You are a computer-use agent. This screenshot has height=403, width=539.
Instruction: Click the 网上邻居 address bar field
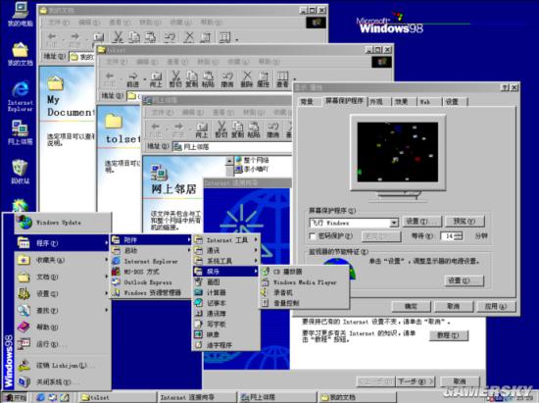(x=231, y=147)
